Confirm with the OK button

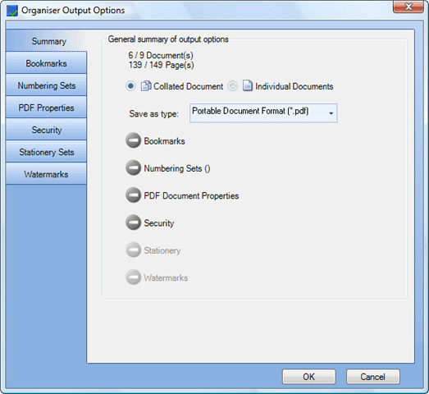[309, 377]
